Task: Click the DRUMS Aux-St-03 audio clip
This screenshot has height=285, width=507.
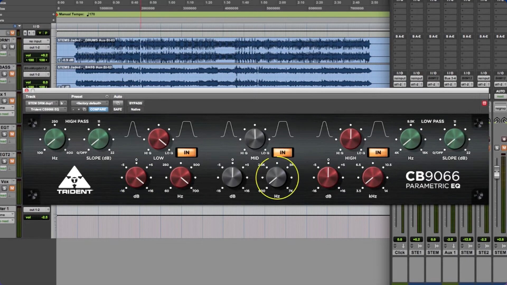Action: pyautogui.click(x=222, y=50)
